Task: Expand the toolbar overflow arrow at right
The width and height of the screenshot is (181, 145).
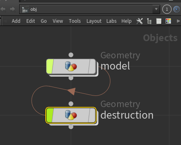Action: (178, 21)
